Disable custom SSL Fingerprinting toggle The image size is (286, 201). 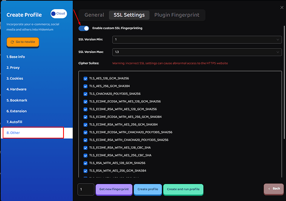point(84,28)
